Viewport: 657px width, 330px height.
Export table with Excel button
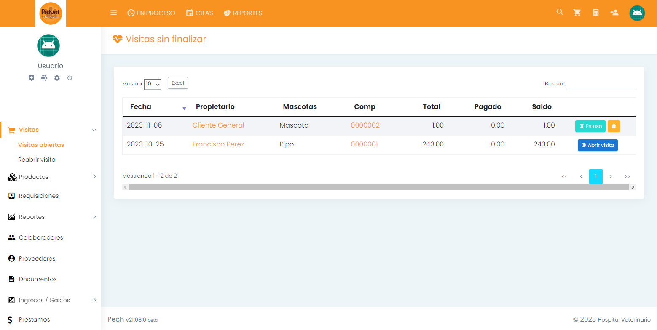point(178,83)
